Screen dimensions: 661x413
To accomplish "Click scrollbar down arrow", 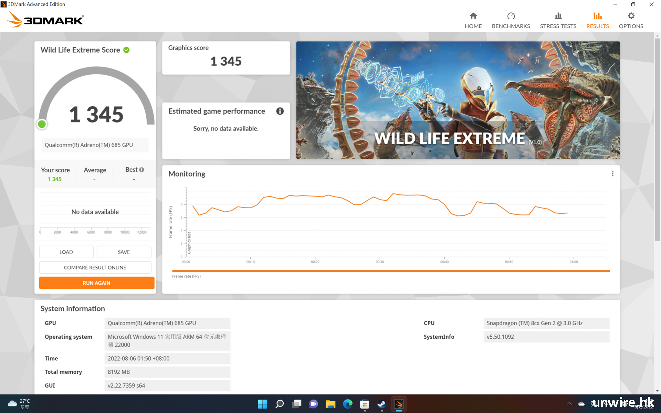I will coord(657,391).
